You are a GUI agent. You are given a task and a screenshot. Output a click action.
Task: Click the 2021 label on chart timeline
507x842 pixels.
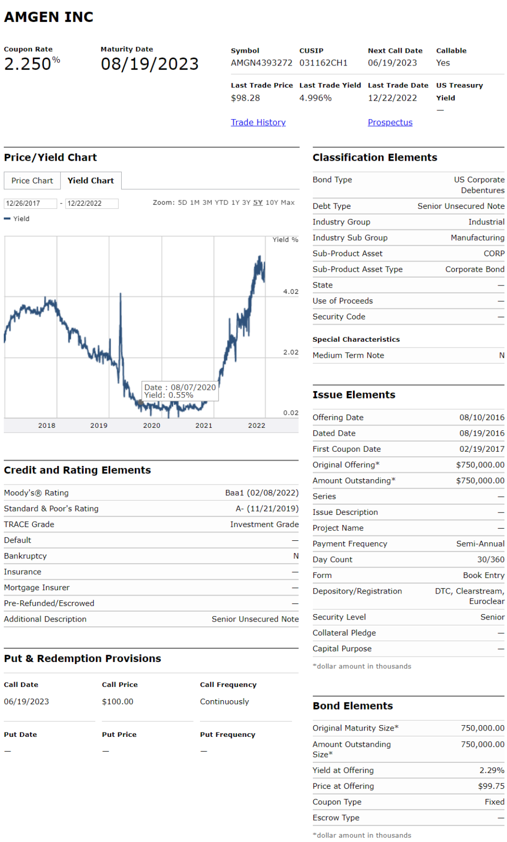click(204, 425)
